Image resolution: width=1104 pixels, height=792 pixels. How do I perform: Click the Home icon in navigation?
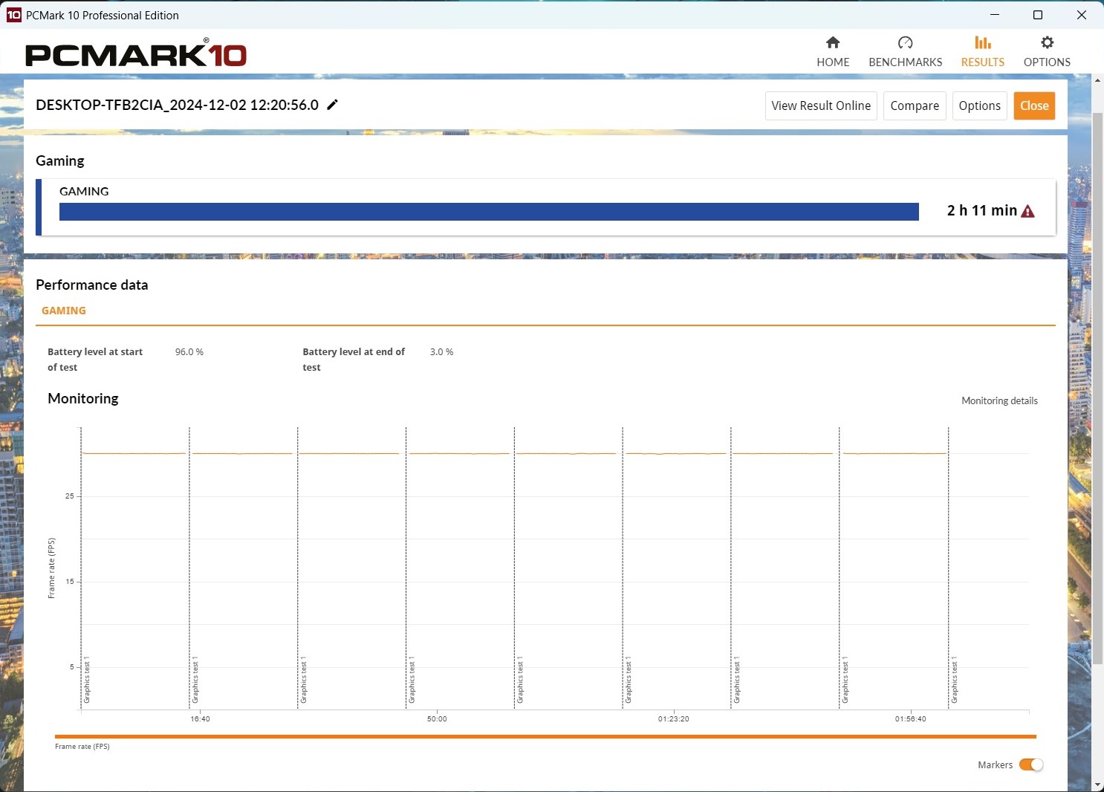point(833,43)
